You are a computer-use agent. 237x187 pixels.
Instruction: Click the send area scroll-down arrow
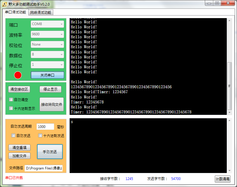[229, 171]
